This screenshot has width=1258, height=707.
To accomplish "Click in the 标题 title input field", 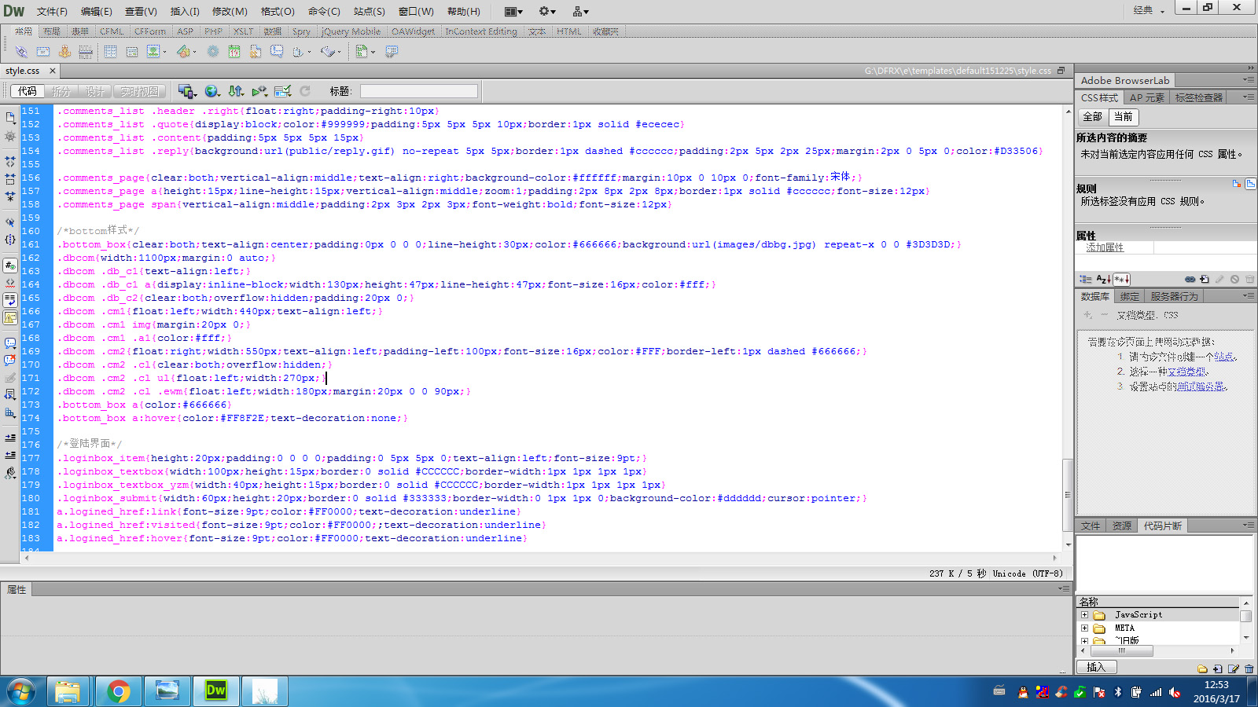I will tap(418, 91).
